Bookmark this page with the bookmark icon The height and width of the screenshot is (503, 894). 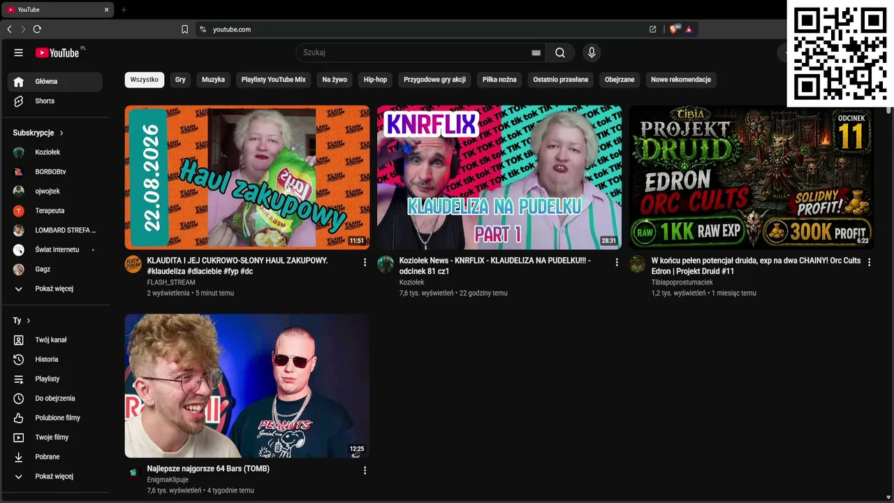point(184,29)
